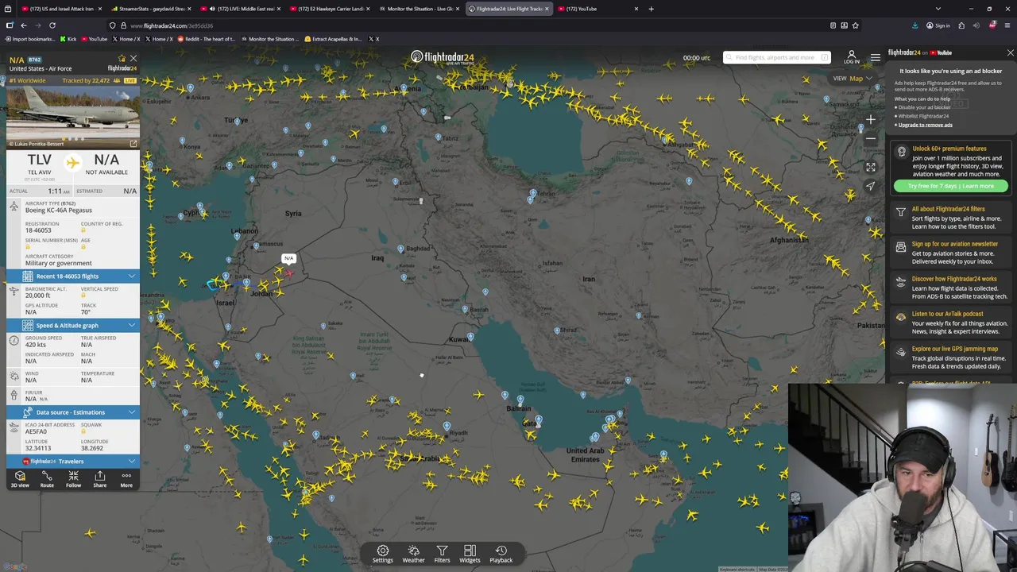1017x572 pixels.
Task: Click the LOG IN user icon
Action: pyautogui.click(x=852, y=57)
